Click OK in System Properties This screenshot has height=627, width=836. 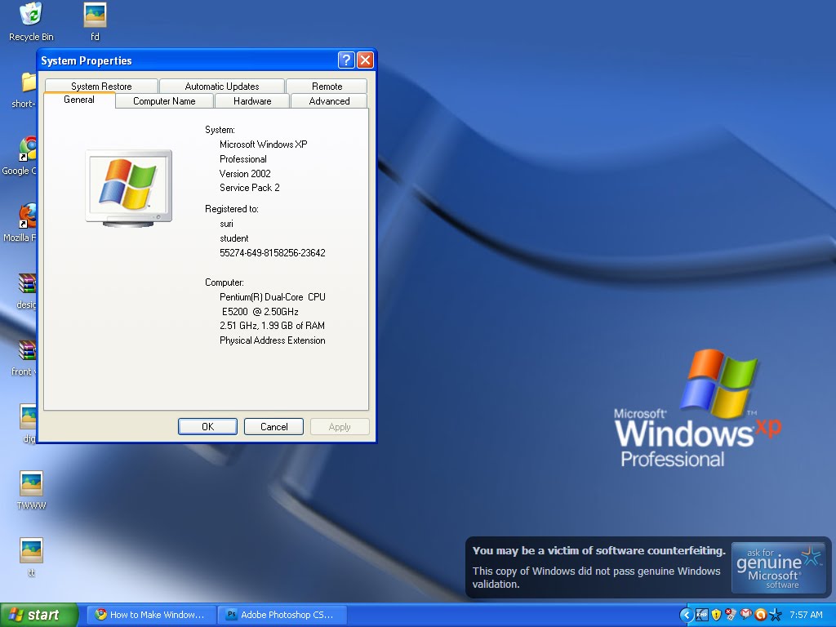point(207,426)
